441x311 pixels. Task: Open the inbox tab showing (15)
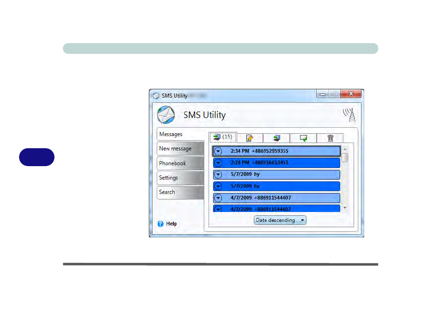[223, 137]
